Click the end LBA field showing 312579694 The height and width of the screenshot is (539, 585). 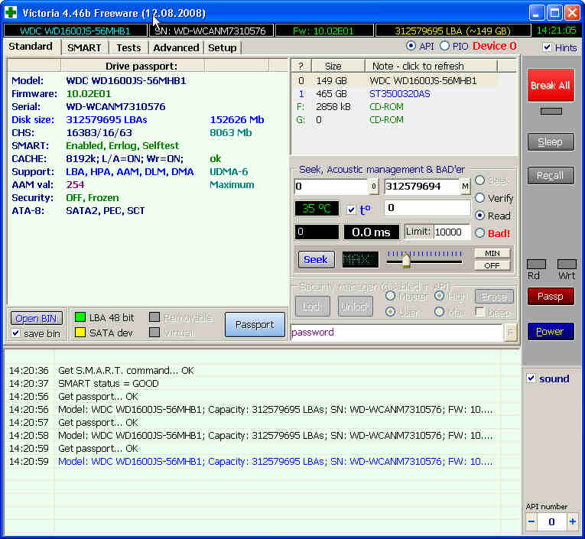[x=422, y=186]
